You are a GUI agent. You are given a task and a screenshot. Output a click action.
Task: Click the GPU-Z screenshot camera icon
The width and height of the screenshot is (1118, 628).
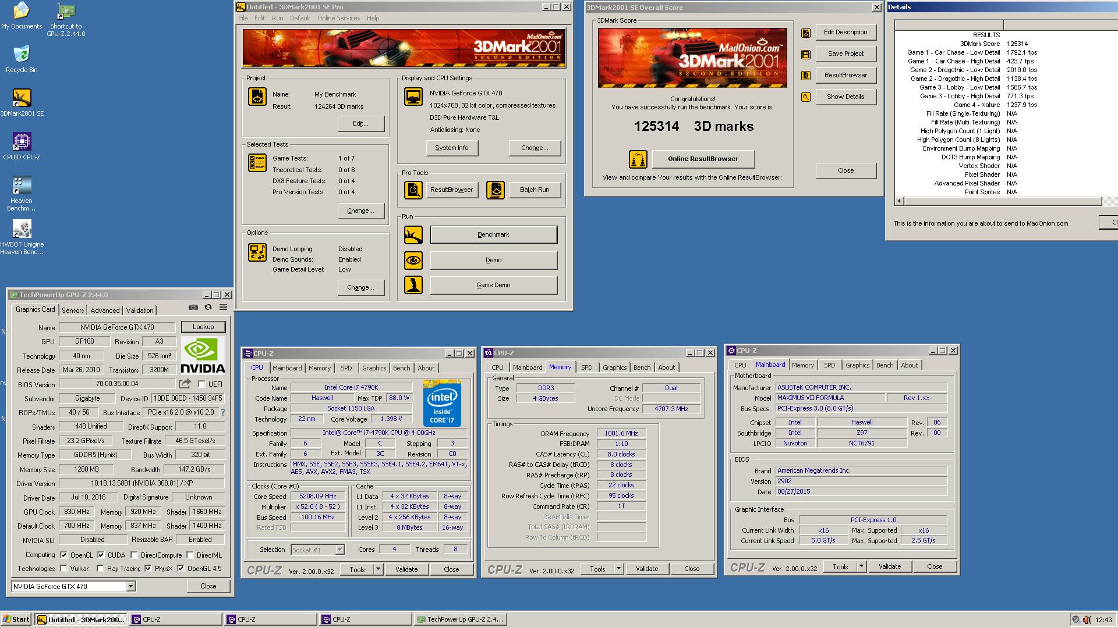193,308
